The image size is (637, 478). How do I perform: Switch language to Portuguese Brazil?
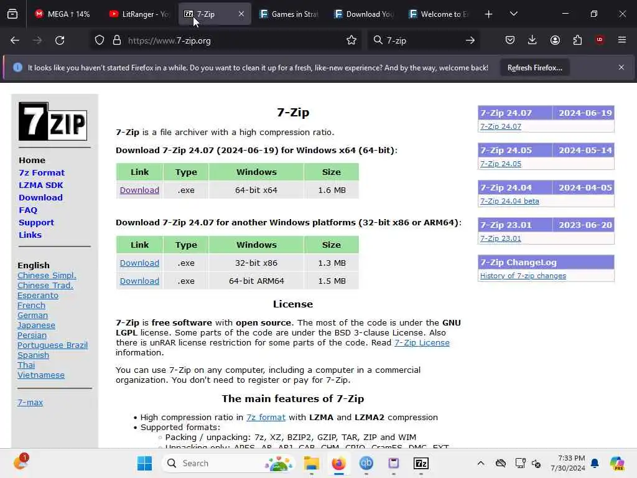[52, 345]
